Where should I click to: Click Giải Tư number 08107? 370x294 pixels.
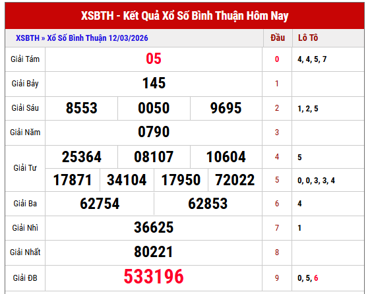(154, 157)
